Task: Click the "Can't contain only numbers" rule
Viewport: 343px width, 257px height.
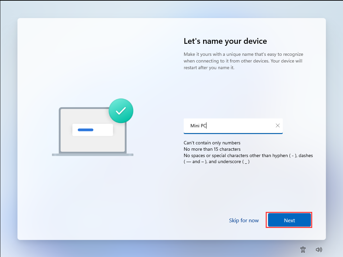Action: tap(212, 143)
